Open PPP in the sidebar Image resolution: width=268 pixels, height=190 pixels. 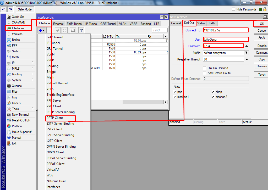[14, 46]
